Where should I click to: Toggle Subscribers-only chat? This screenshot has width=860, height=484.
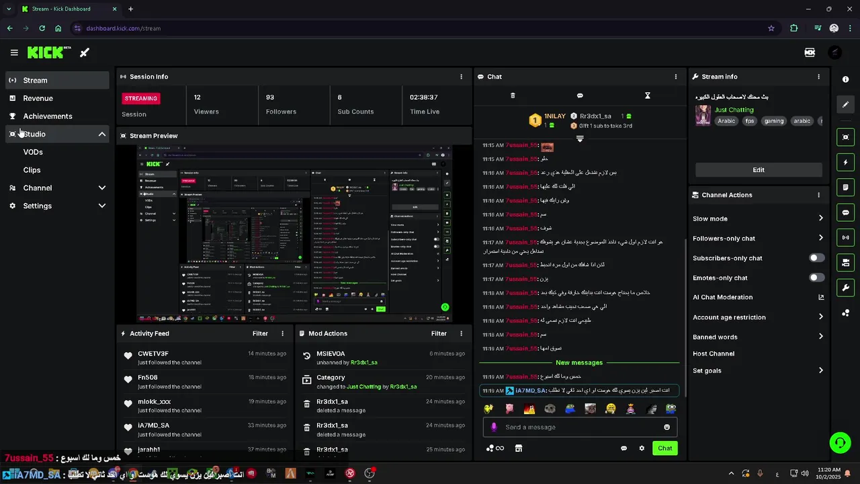816,258
